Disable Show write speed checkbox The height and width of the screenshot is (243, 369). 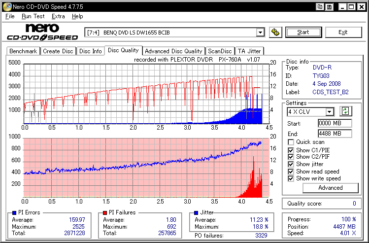(291, 178)
